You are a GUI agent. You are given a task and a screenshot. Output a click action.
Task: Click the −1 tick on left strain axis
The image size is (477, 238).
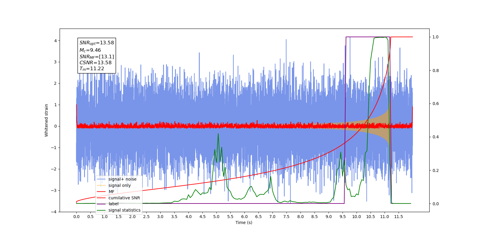click(x=54, y=148)
